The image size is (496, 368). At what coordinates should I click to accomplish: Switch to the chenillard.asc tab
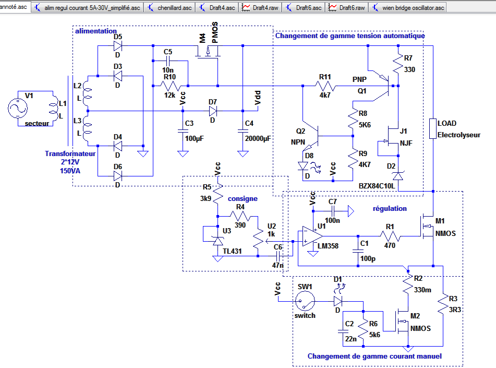(170, 8)
